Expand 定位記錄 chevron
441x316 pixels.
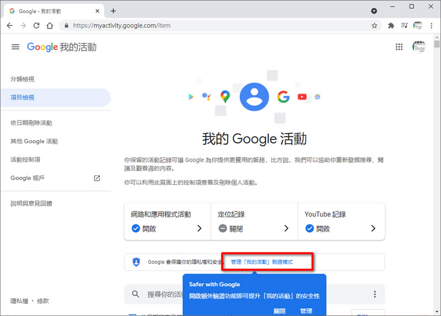click(286, 228)
